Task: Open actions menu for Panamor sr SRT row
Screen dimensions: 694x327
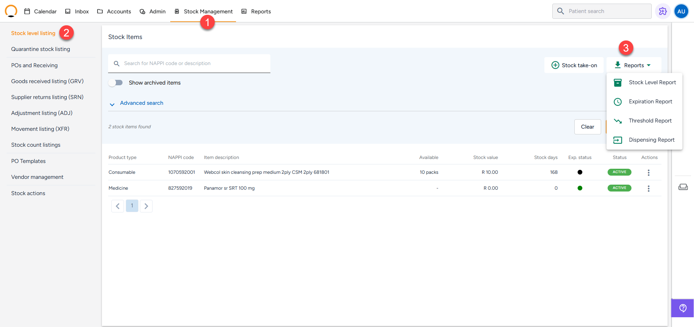Action: pyautogui.click(x=648, y=189)
